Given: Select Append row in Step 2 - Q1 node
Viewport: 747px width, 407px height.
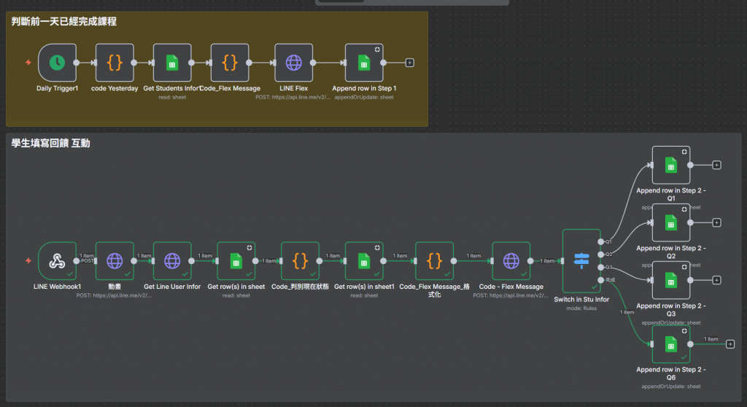Looking at the screenshot, I should coord(671,165).
